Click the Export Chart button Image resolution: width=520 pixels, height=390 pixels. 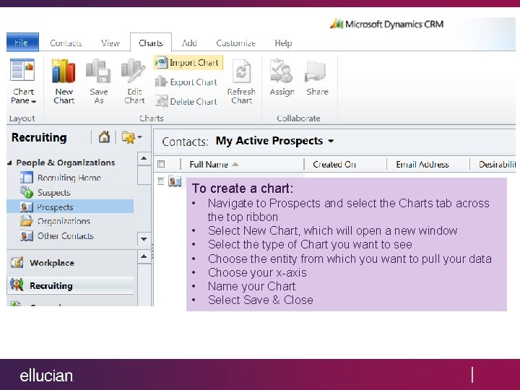click(186, 82)
